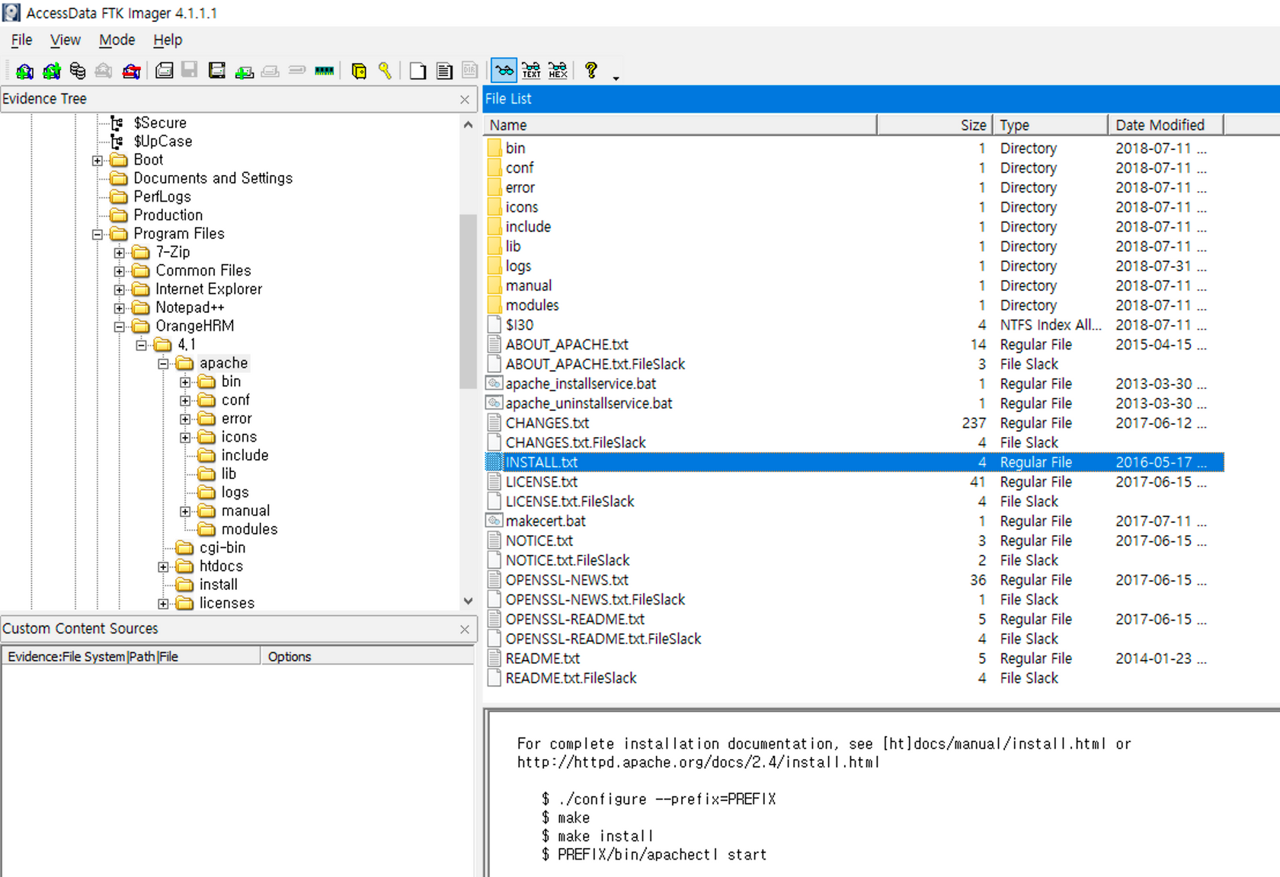Expand the Notepad++ folder node
1280x877 pixels.
click(x=120, y=308)
